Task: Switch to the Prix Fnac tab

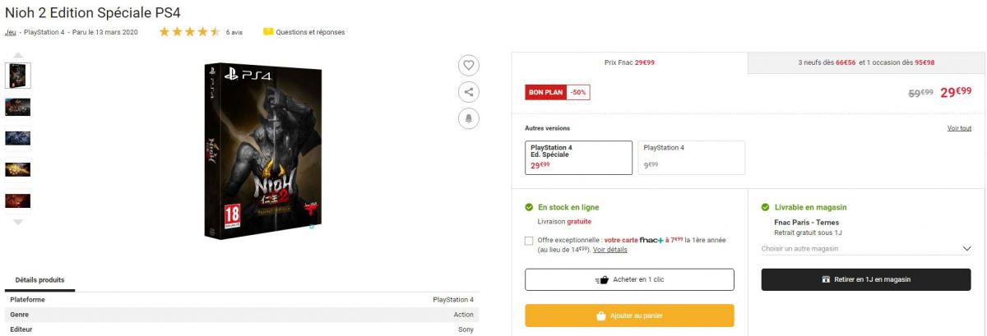Action: 629,62
